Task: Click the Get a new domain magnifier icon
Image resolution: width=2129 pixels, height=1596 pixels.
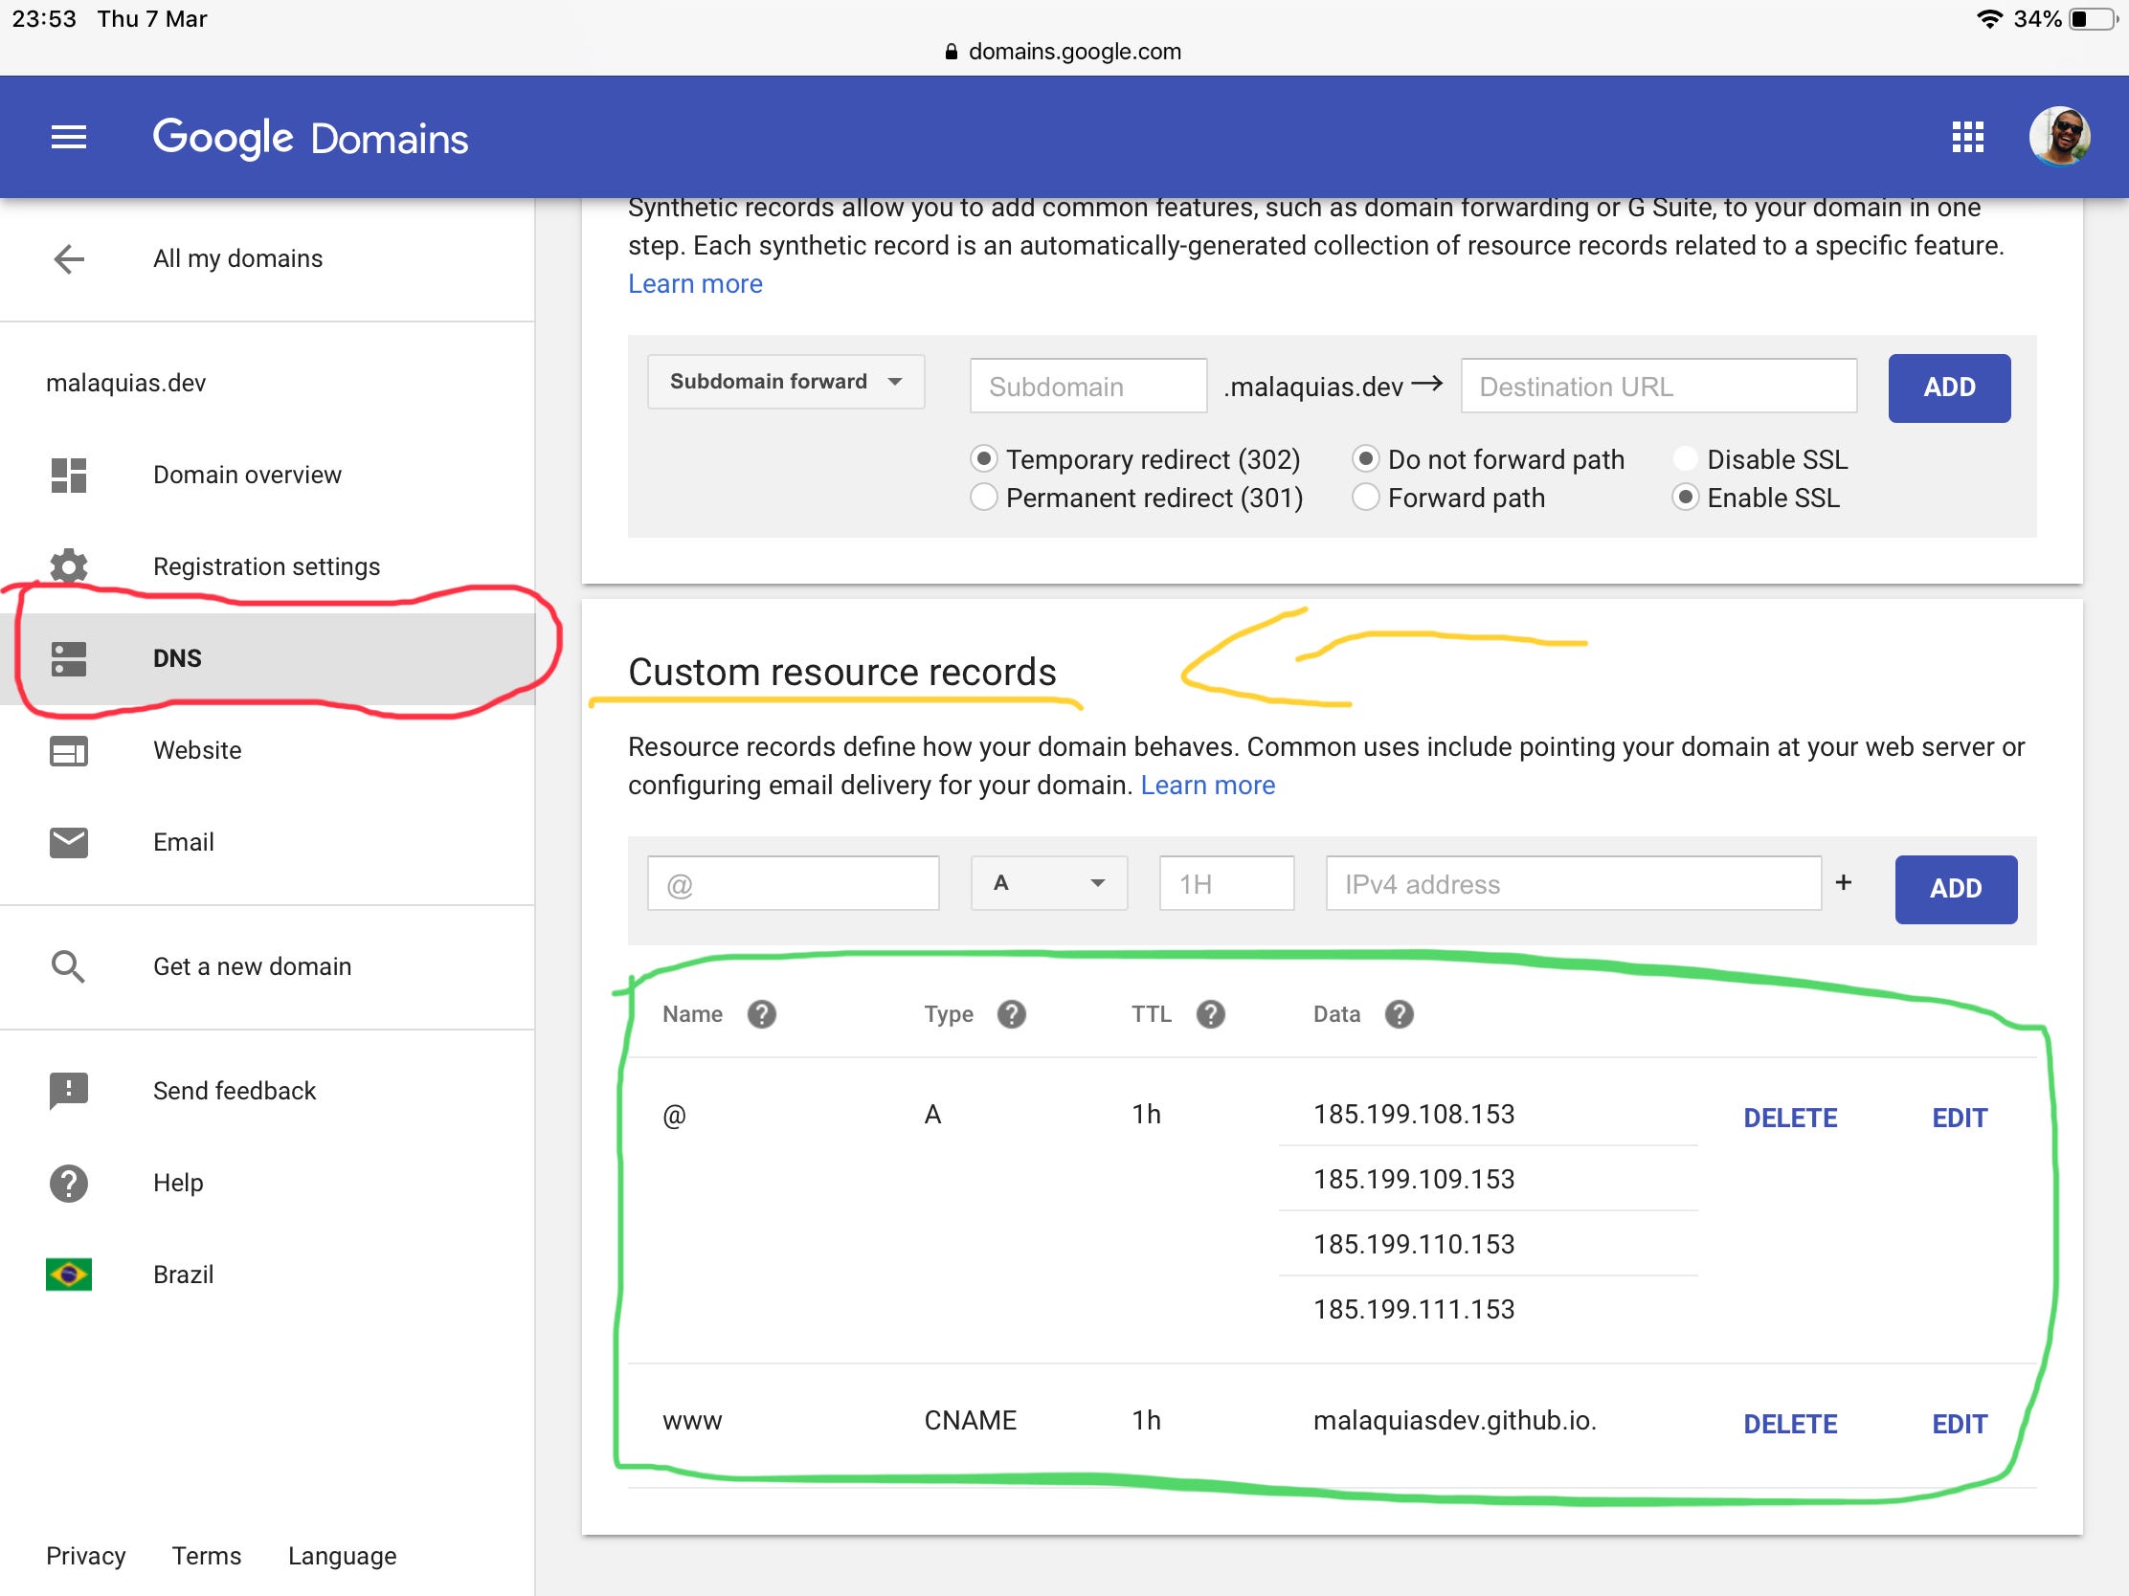Action: tap(68, 965)
